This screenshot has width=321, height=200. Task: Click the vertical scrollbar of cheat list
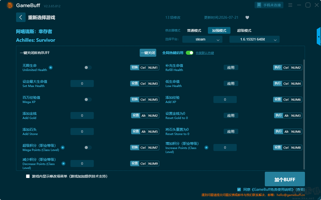coord(304,114)
